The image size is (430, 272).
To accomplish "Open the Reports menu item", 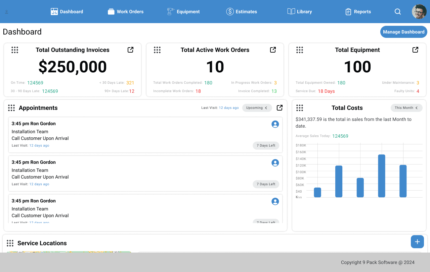I will tap(358, 12).
